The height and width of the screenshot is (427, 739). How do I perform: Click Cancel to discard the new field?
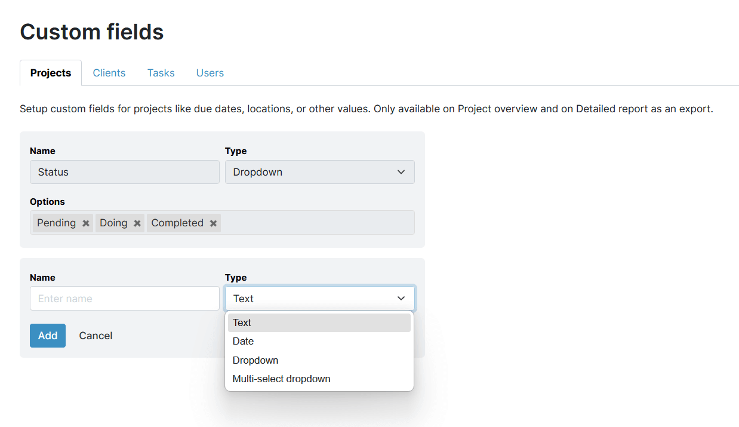coord(96,335)
